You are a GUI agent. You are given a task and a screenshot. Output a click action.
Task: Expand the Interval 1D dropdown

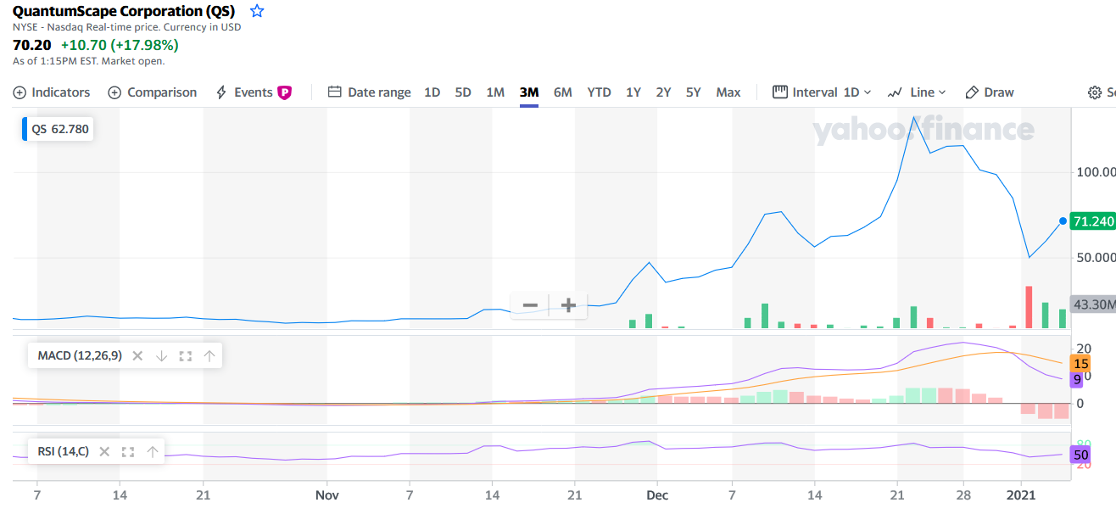pyautogui.click(x=822, y=92)
